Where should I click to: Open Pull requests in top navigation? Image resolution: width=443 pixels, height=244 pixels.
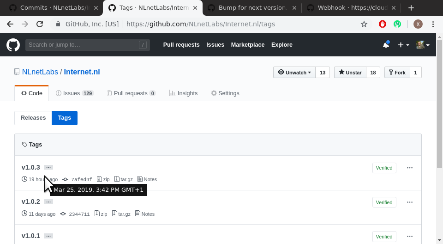tap(181, 45)
